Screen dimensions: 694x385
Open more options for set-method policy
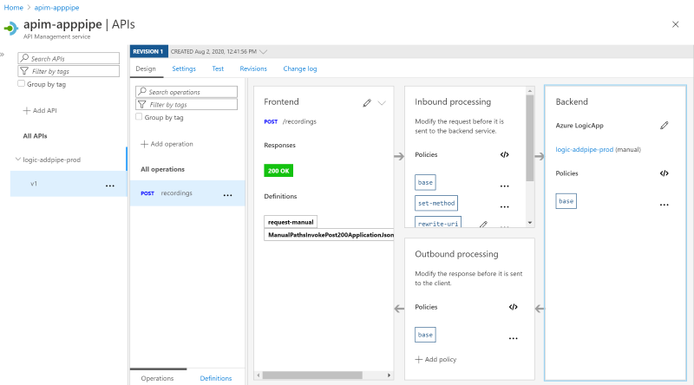point(505,206)
